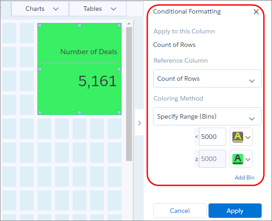Image resolution: width=272 pixels, height=221 pixels.
Task: Open the Tables dropdown menu
Action: coord(100,9)
